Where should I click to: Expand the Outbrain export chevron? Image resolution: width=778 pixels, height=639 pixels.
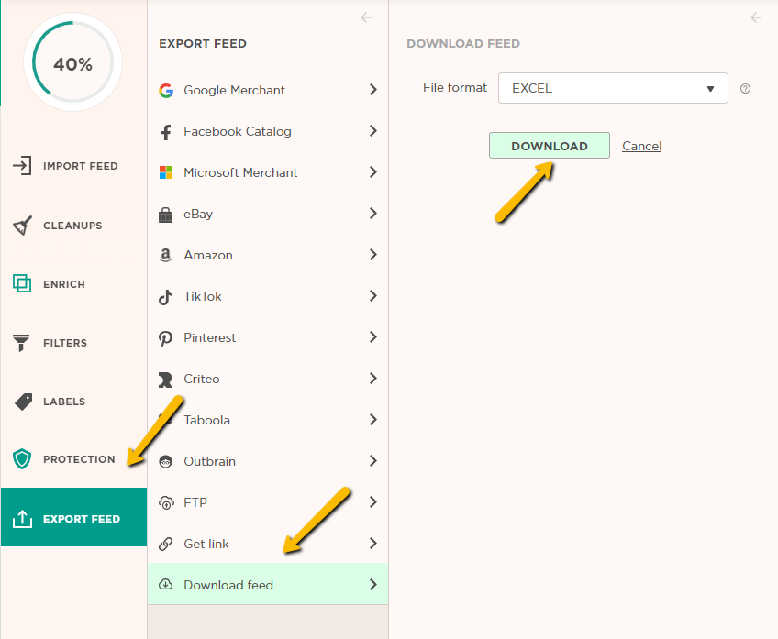[x=372, y=461]
